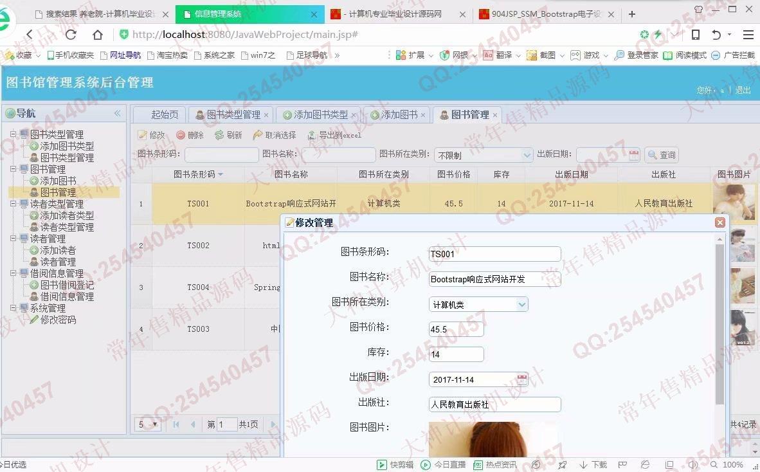Select the TS002 table row cell

tap(198, 246)
